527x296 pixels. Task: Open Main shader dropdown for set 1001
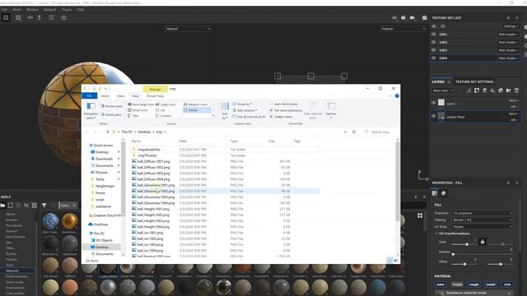click(508, 35)
